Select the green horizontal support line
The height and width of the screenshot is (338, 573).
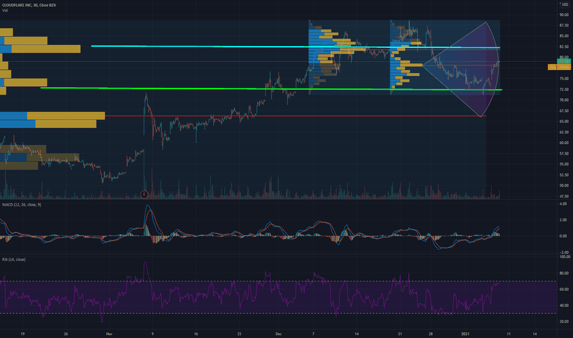(x=271, y=88)
